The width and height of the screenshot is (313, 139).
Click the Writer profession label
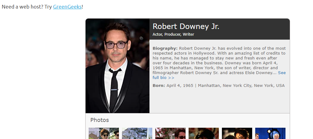click(x=188, y=34)
